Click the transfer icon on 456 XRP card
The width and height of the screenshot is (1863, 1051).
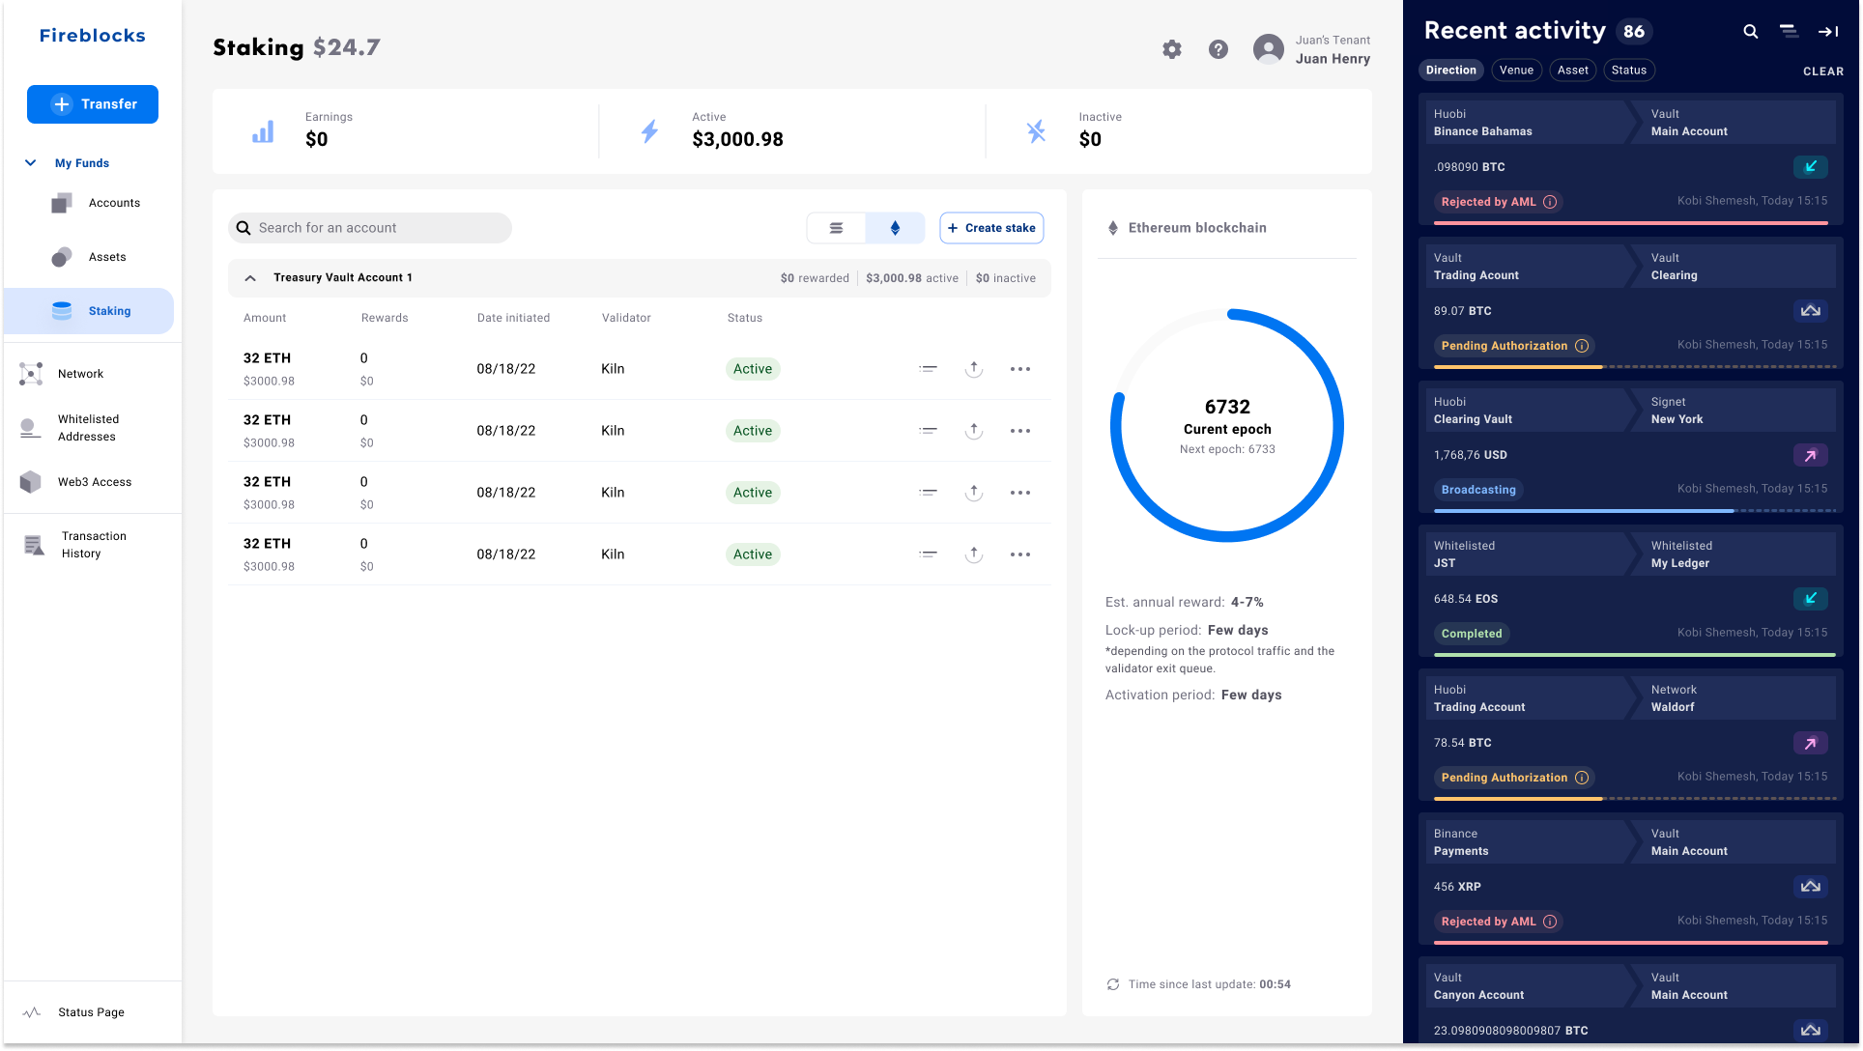click(1811, 887)
